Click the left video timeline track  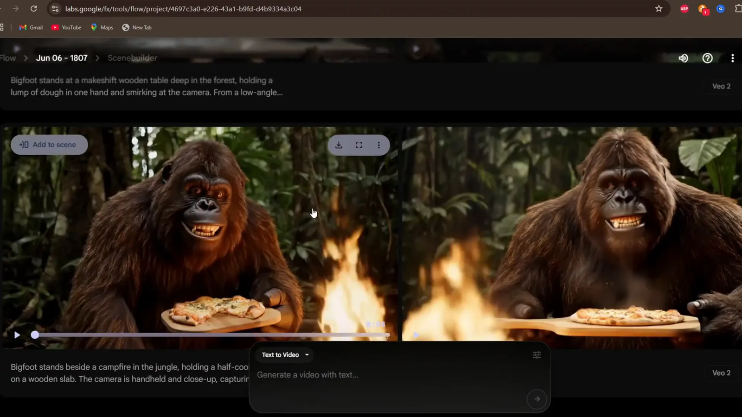(x=212, y=335)
